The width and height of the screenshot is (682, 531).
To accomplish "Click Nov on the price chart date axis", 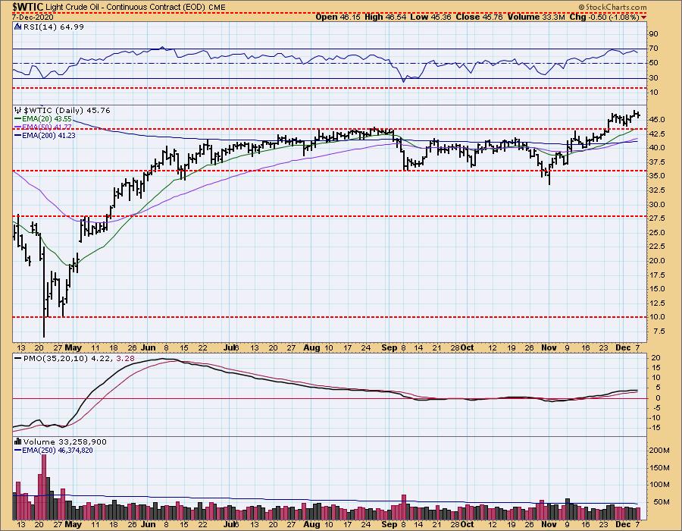I will click(x=549, y=347).
